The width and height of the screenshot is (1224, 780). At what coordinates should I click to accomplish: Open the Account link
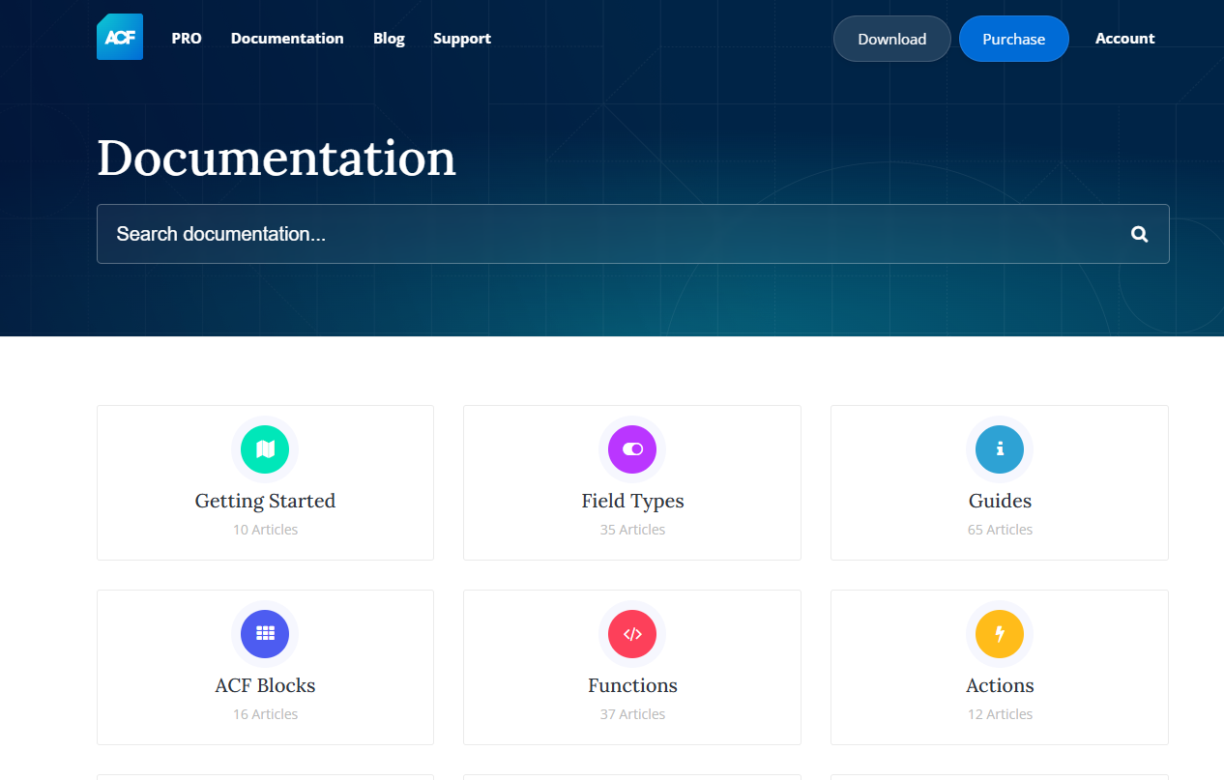coord(1124,39)
